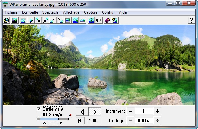Viewport: 198px width, 129px height.
Task: Click the toolbar arrow pointing to lower-right
Action: click(x=61, y=20)
